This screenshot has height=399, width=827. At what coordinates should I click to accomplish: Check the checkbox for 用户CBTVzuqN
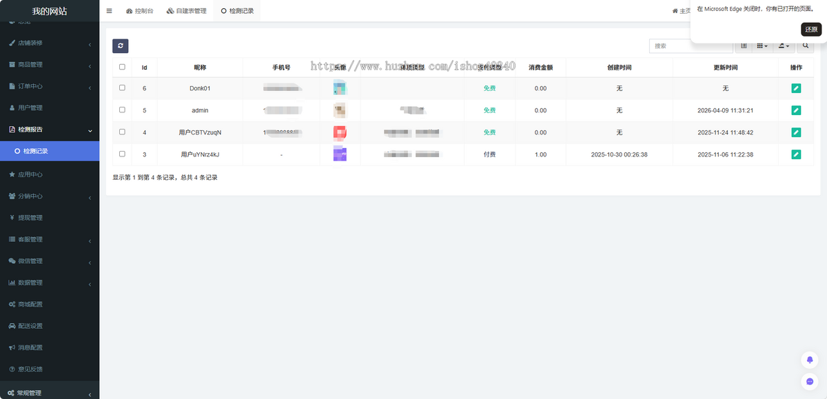click(x=122, y=132)
